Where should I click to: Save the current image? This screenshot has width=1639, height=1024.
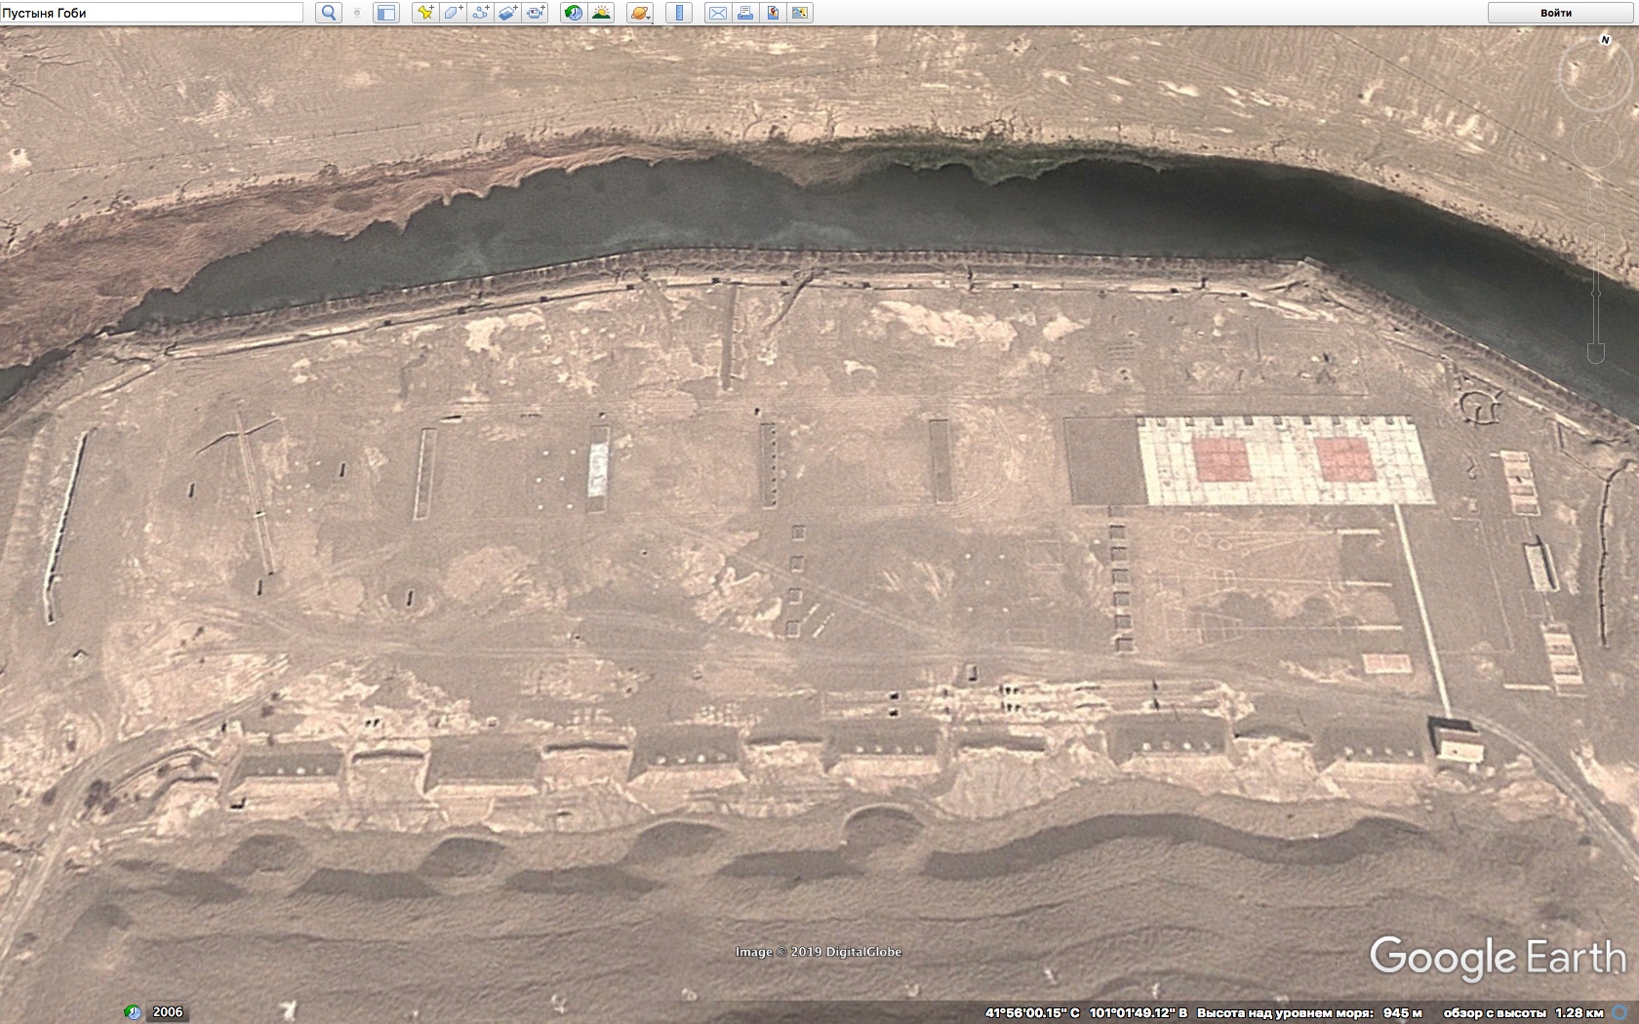773,13
